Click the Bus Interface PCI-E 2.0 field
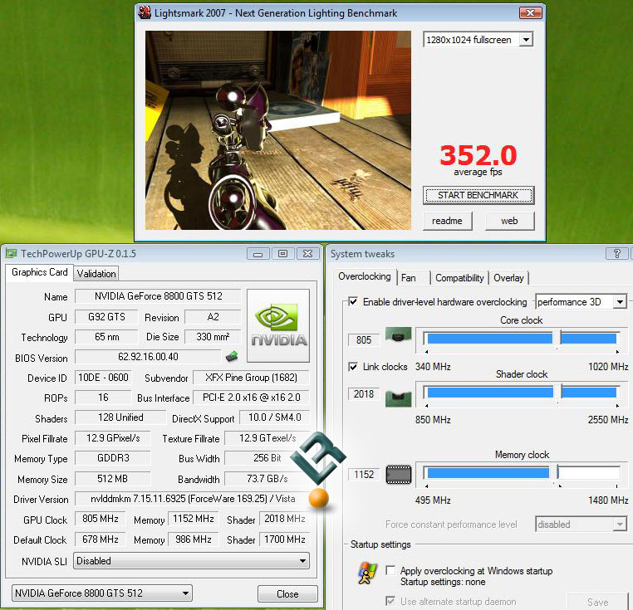This screenshot has height=610, width=633. [251, 398]
